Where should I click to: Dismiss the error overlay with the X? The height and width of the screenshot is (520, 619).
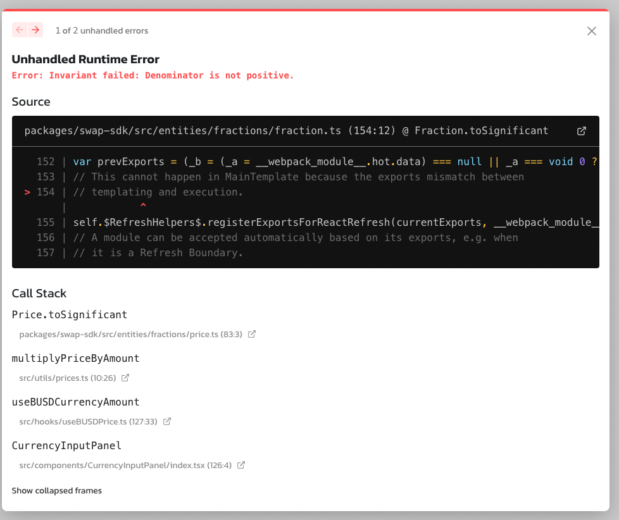592,30
